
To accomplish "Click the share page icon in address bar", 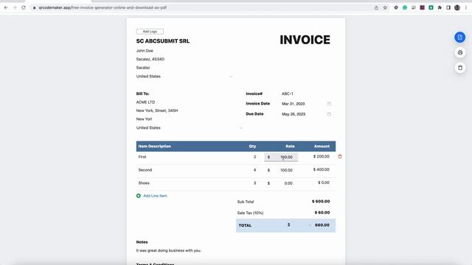I will pos(376,8).
